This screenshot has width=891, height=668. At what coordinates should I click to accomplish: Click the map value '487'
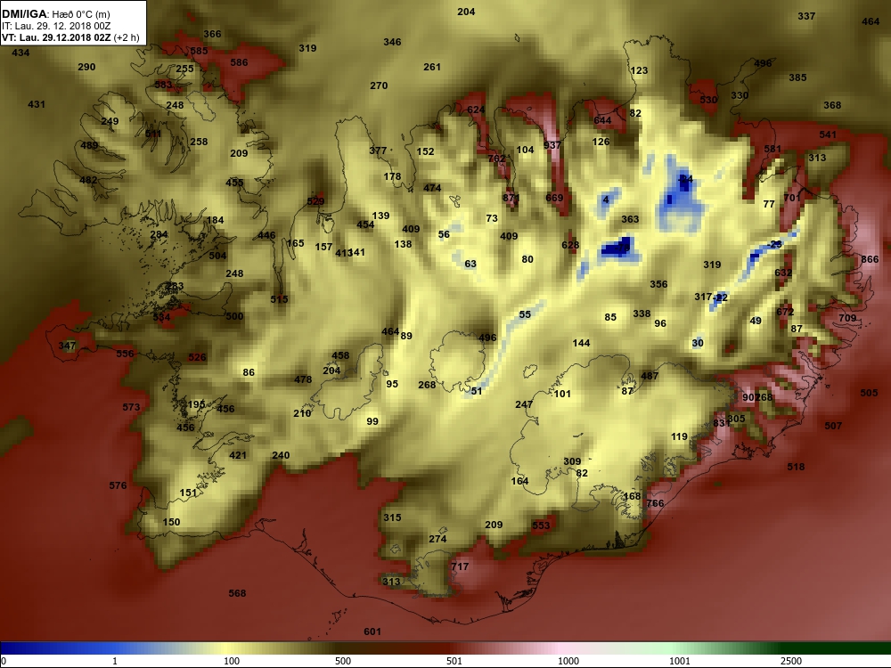pos(650,376)
